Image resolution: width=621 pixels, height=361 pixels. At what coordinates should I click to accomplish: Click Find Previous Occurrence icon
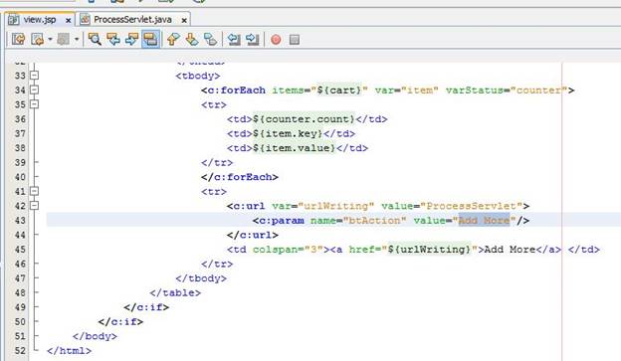(x=113, y=39)
